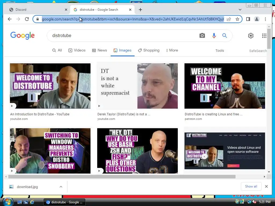This screenshot has width=275, height=206.
Task: Click the distrotube - Google taskbar button
Action: pos(64,202)
